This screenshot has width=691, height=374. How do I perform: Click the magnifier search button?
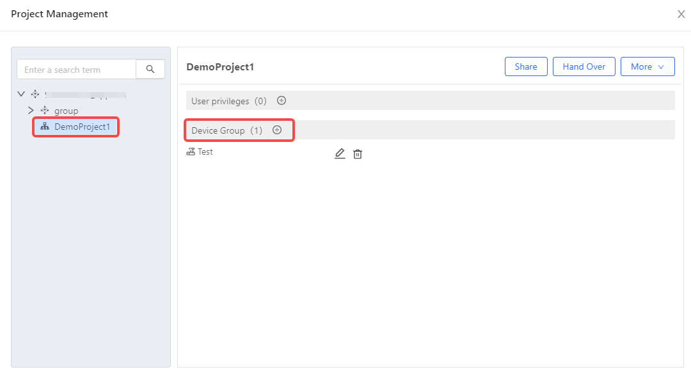coord(150,70)
